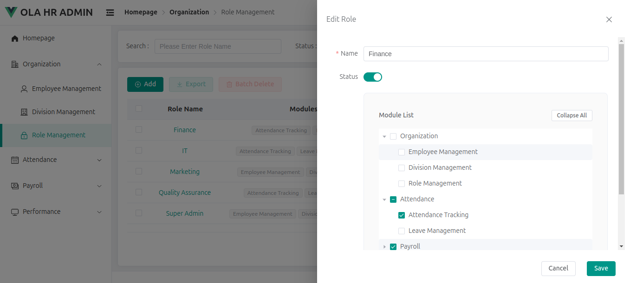Expand the Payroll sidebar menu chevron

pos(99,186)
